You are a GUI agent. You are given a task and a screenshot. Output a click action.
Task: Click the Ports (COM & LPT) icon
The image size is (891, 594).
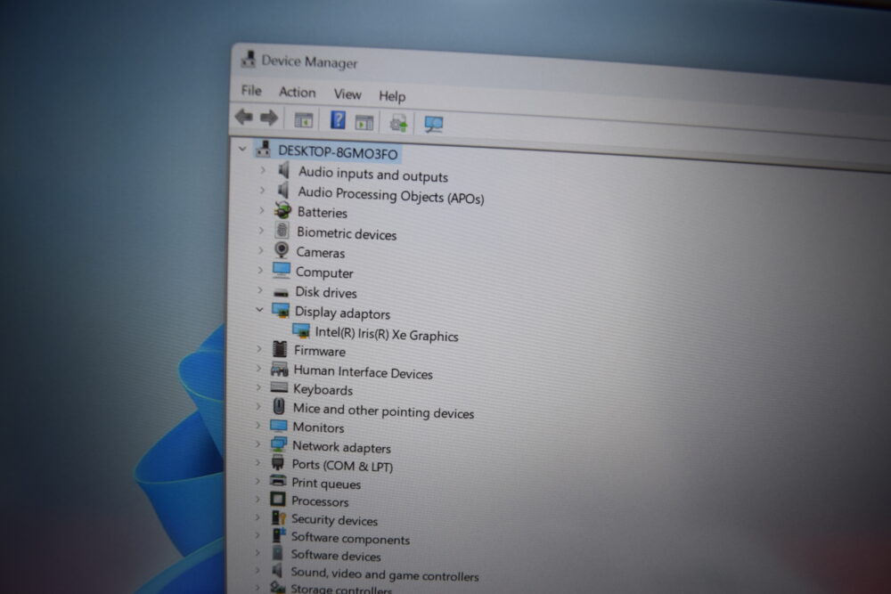click(278, 462)
